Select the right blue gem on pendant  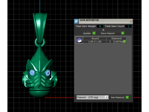point(48,73)
